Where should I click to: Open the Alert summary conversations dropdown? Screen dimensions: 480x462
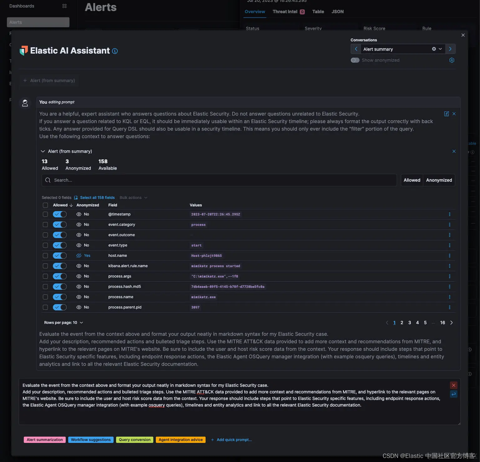click(440, 49)
